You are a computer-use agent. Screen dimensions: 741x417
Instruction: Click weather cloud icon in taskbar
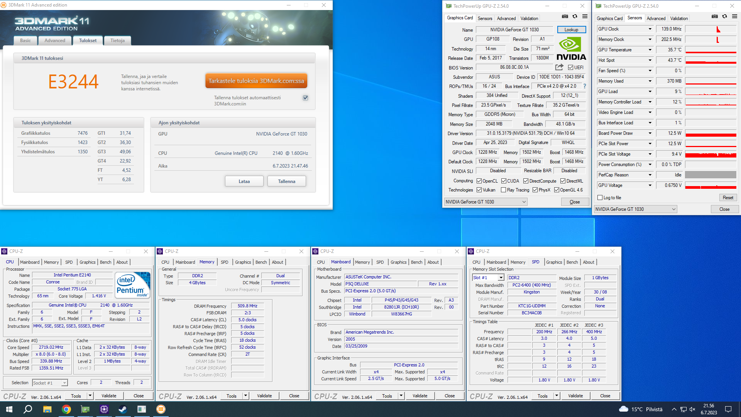[623, 409]
